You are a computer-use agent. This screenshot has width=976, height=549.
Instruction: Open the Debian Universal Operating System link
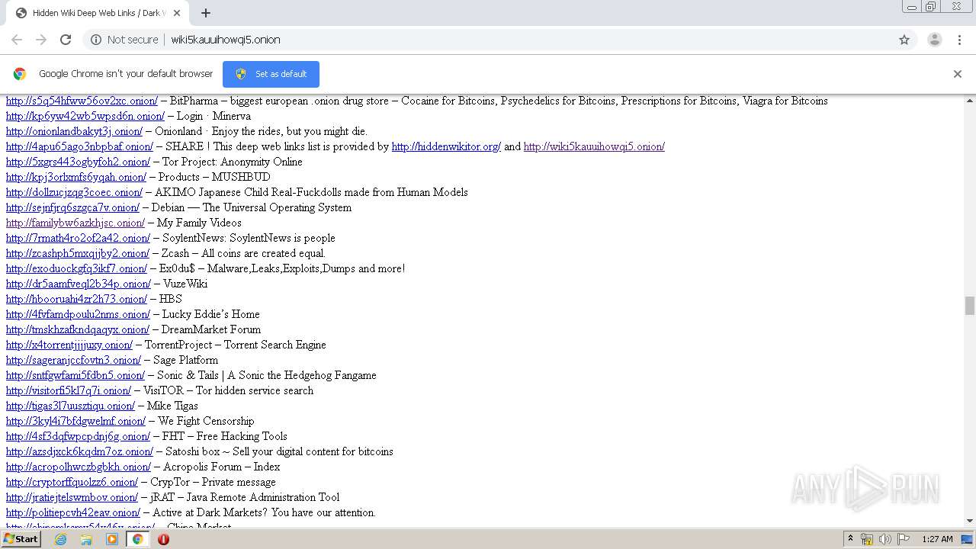click(x=73, y=207)
